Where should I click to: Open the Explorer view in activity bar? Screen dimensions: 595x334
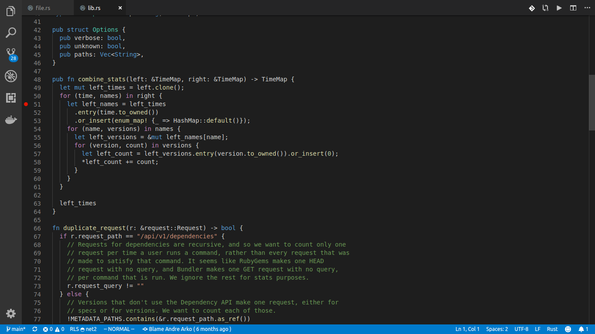(x=11, y=11)
